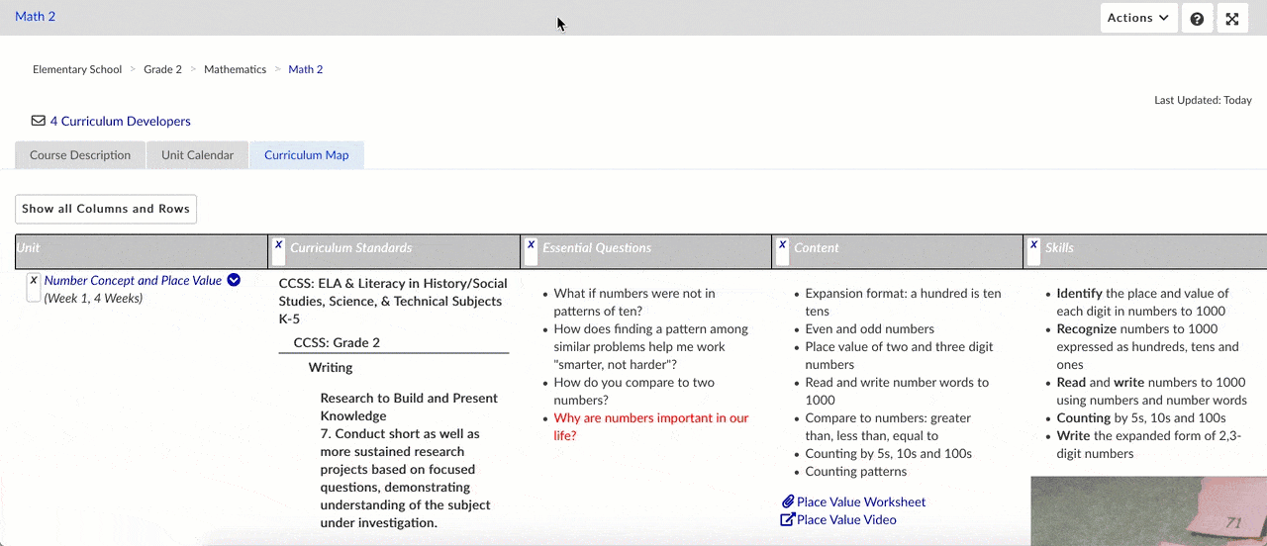This screenshot has height=546, width=1267.
Task: Hide the Skills column
Action: point(1034,245)
